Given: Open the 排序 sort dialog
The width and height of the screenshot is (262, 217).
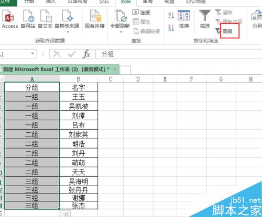Looking at the screenshot, I should [184, 19].
